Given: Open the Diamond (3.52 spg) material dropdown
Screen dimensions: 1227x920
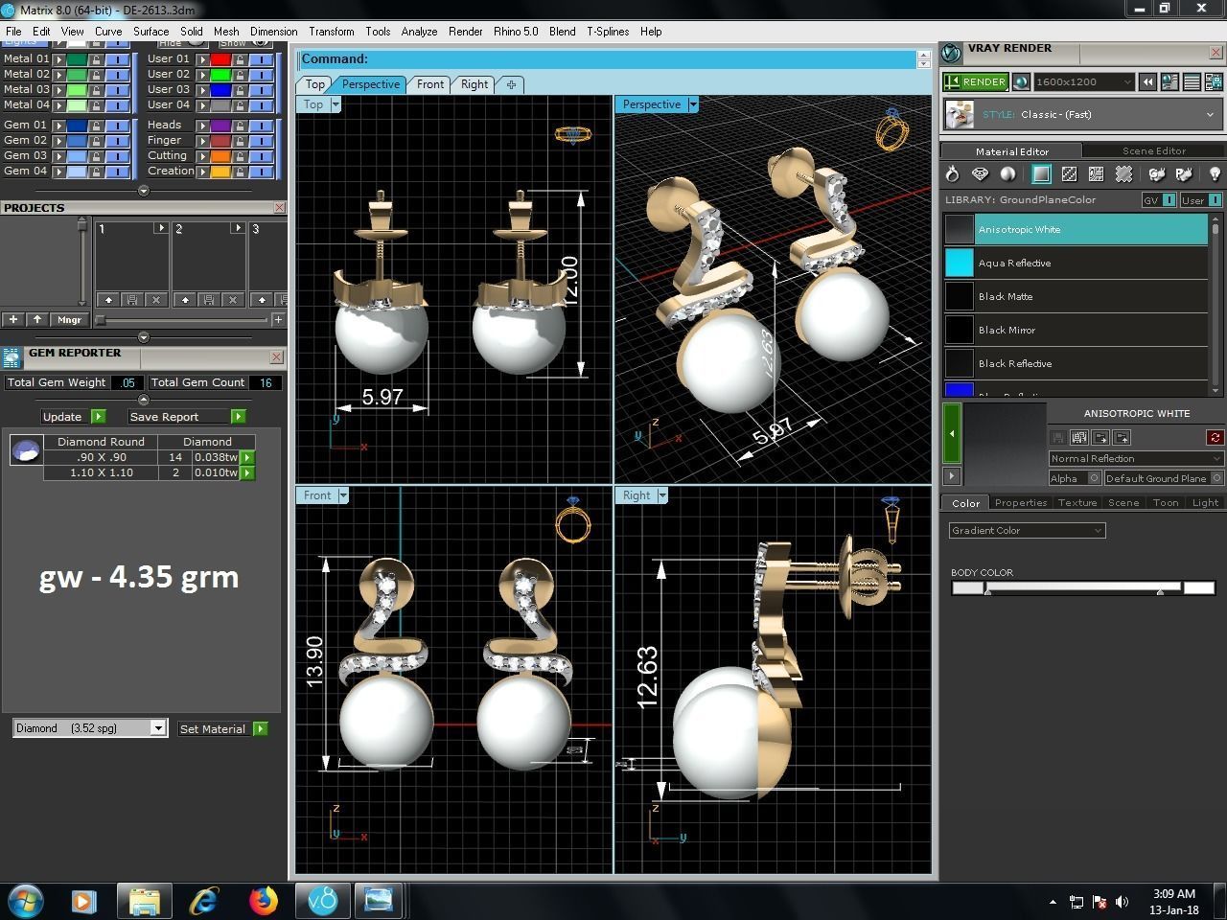Looking at the screenshot, I should pyautogui.click(x=90, y=728).
